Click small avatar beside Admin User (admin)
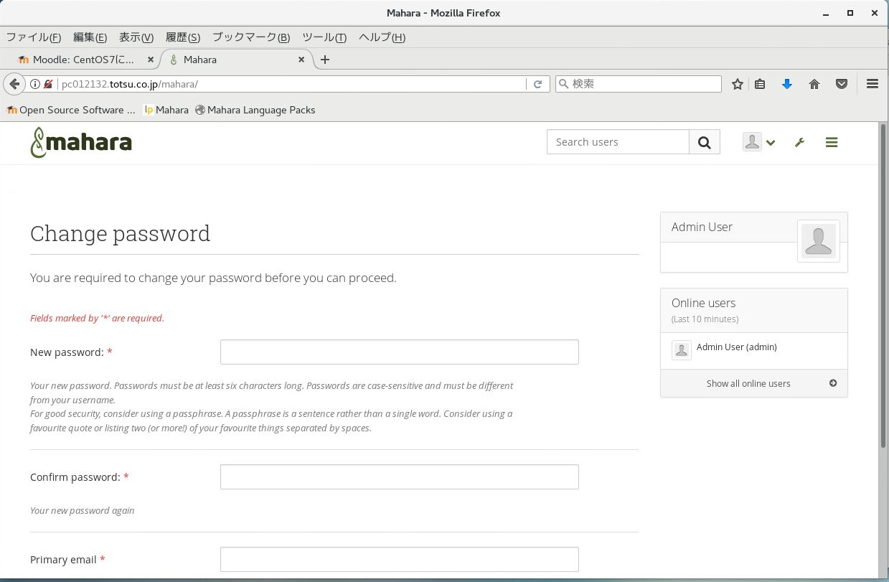Image resolution: width=889 pixels, height=582 pixels. click(x=681, y=350)
